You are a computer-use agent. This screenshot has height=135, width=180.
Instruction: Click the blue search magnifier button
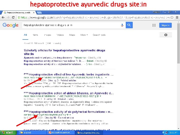click(129, 25)
